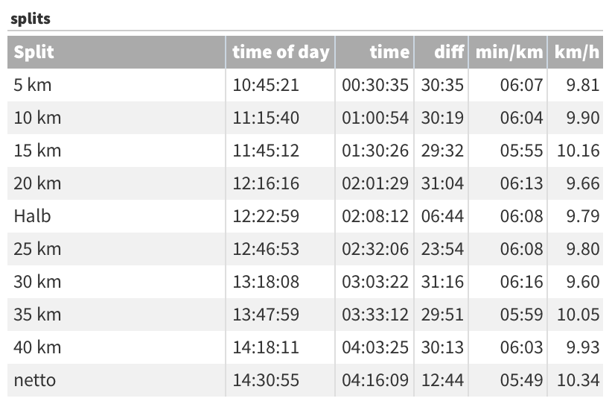Image resolution: width=612 pixels, height=407 pixels.
Task: Click the 'netto' row label
Action: tap(35, 380)
